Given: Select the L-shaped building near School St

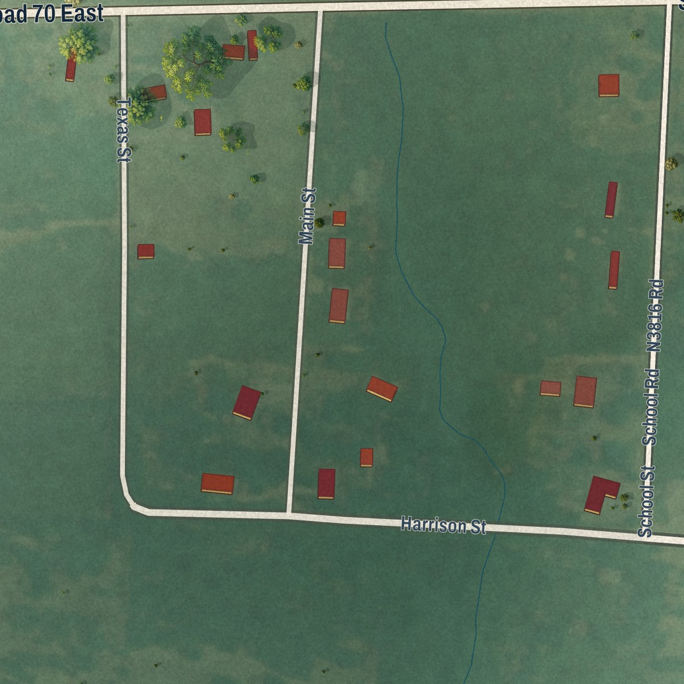Looking at the screenshot, I should coord(601,495).
